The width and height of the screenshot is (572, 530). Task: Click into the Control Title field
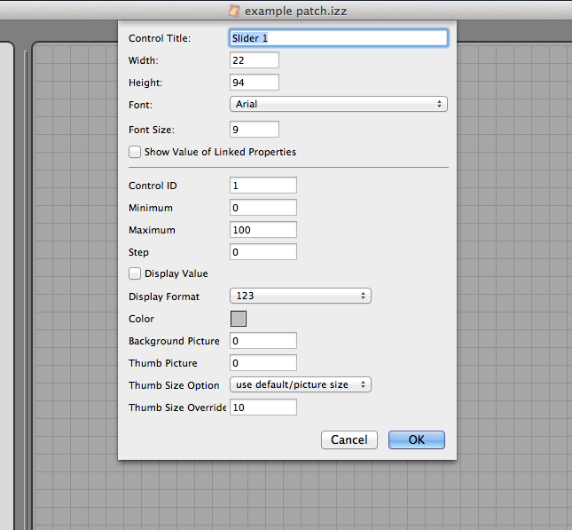(338, 38)
